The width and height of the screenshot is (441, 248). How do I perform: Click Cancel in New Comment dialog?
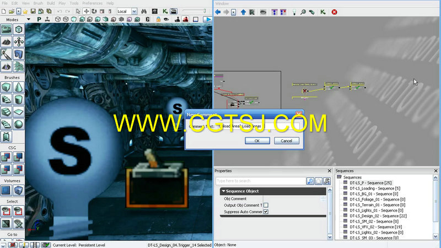tap(286, 141)
